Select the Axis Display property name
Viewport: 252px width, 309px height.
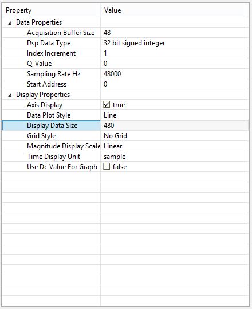45,105
